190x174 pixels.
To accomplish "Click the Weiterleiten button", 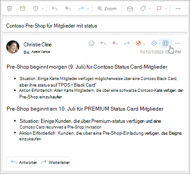I will point(53,162).
